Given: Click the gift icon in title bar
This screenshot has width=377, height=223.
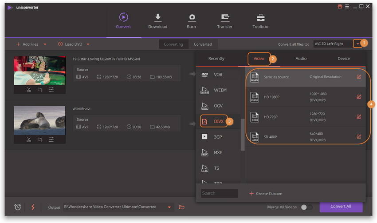Looking at the screenshot, I should coord(340,7).
